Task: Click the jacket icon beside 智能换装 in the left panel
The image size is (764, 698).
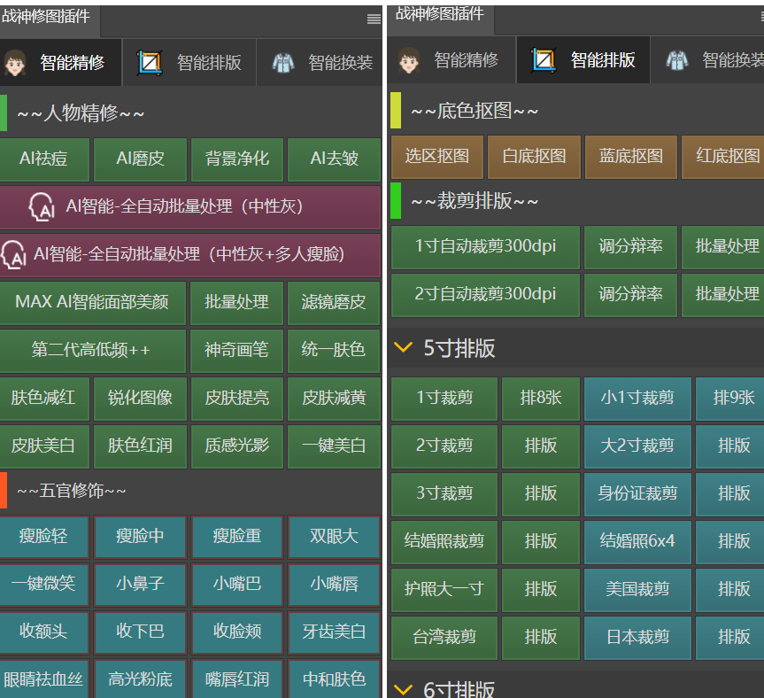Action: [x=282, y=63]
